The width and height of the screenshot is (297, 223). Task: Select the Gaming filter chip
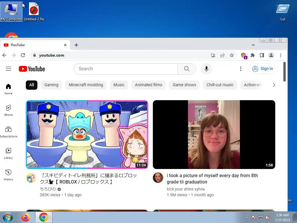pos(51,85)
